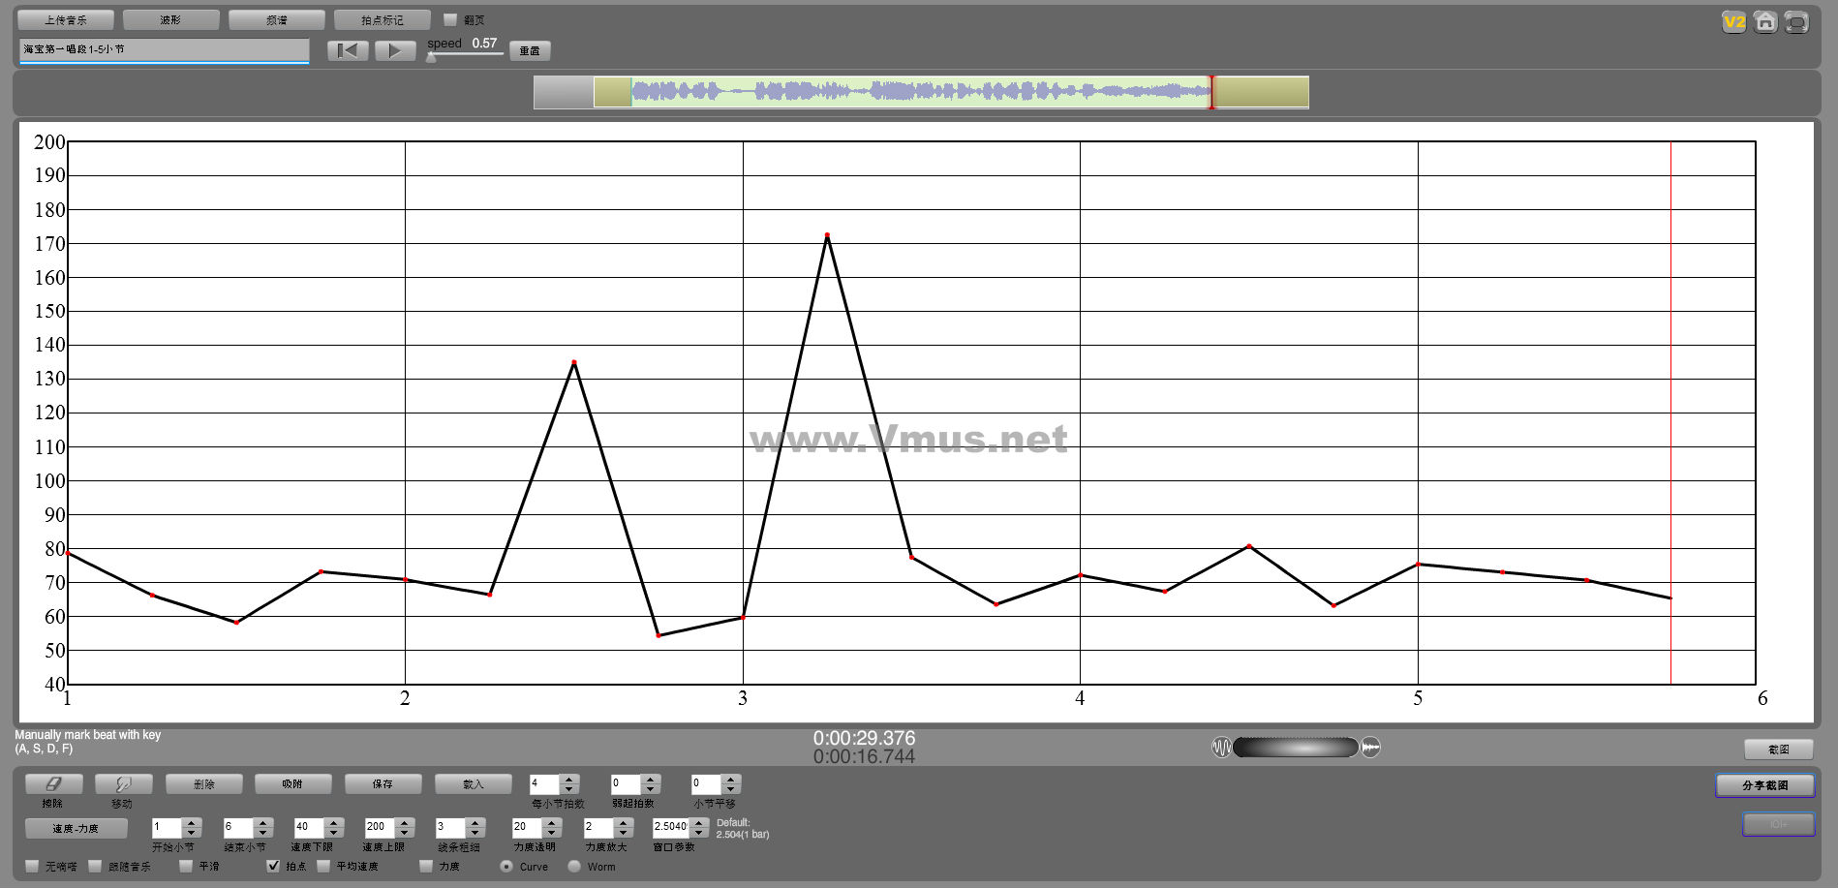Click the 分享截图 share screenshot button
The image size is (1838, 888).
click(x=1764, y=785)
